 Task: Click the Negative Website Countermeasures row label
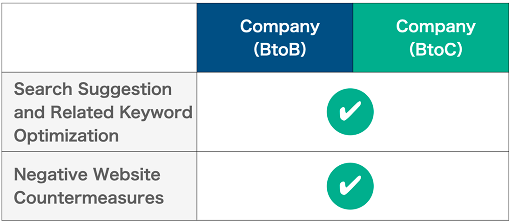[88, 186]
